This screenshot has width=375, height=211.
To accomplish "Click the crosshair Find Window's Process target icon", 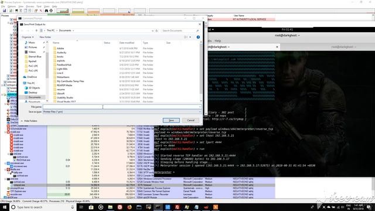I will coord(51,11).
